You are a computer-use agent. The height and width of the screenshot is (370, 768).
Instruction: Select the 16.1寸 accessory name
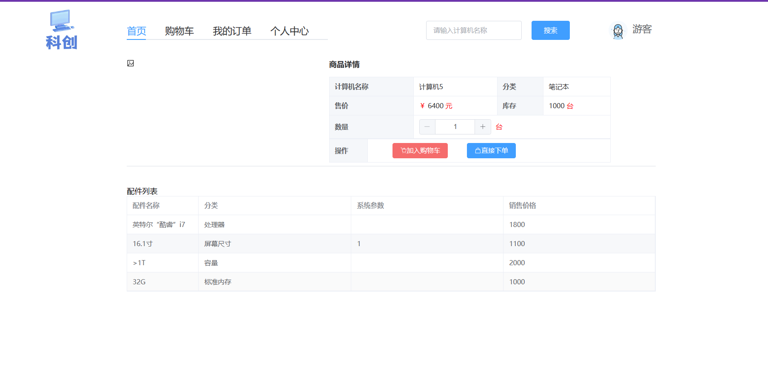(142, 244)
